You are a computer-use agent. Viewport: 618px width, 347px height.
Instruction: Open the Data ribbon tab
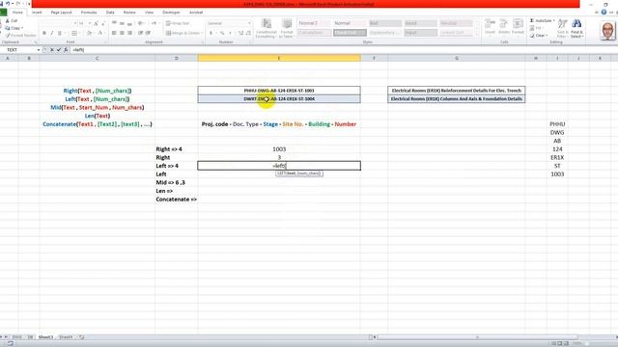pos(110,13)
